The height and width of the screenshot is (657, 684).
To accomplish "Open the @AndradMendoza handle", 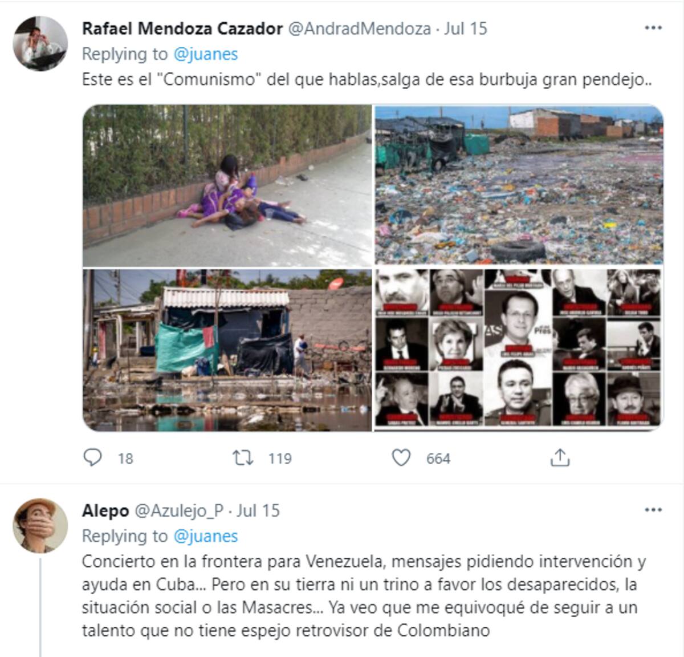I will pos(360,29).
